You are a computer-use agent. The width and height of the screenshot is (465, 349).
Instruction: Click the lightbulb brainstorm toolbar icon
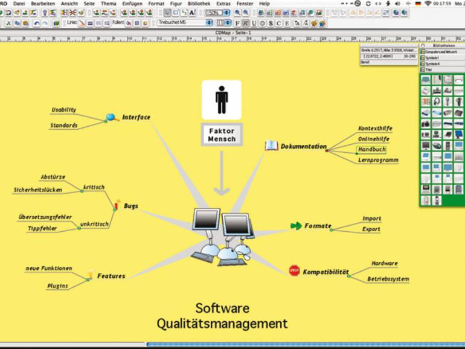coord(45,13)
